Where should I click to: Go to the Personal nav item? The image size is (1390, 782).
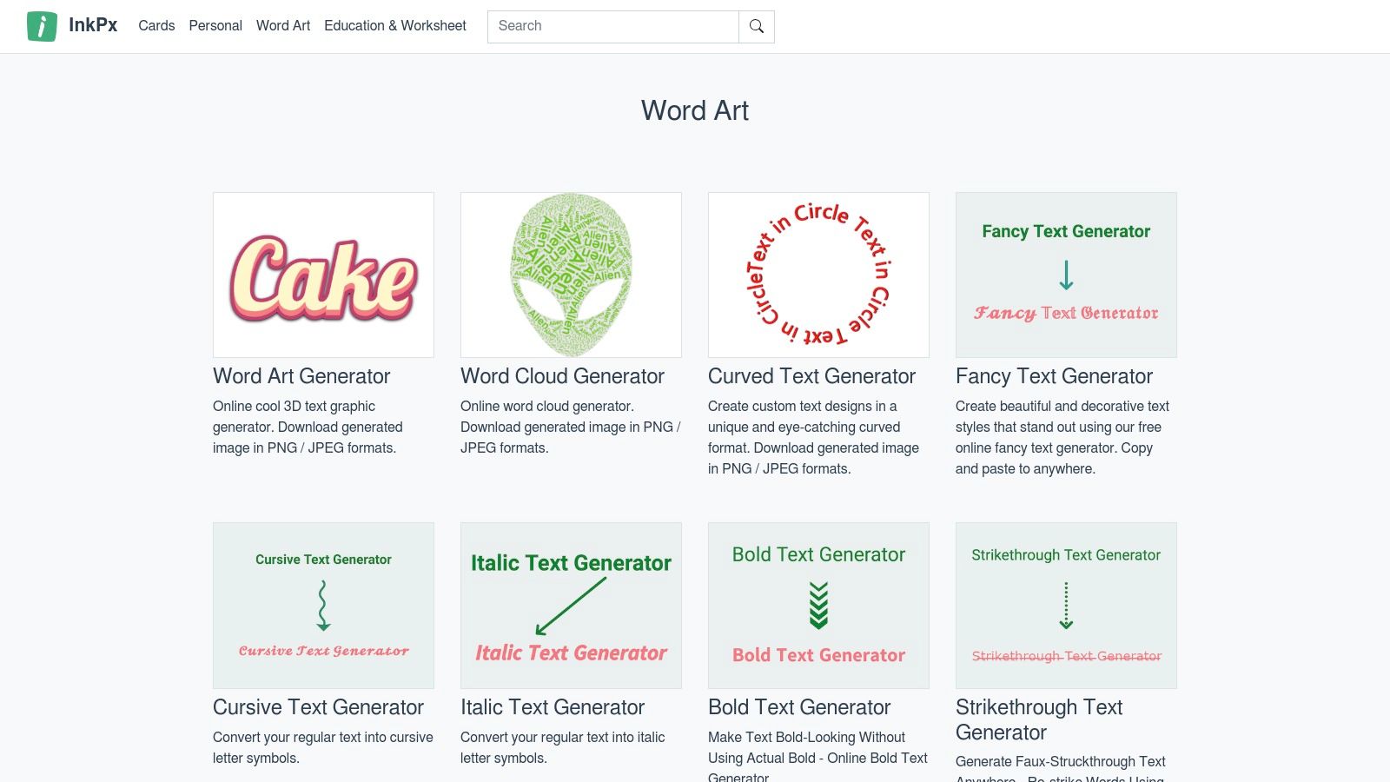[215, 26]
